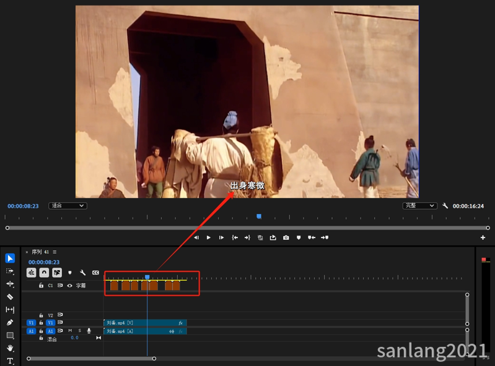
Task: Toggle snap in timeline
Action: click(44, 273)
